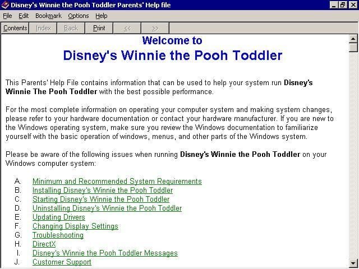359x269 pixels.
Task: Click the next topic >> button
Action: [155, 28]
